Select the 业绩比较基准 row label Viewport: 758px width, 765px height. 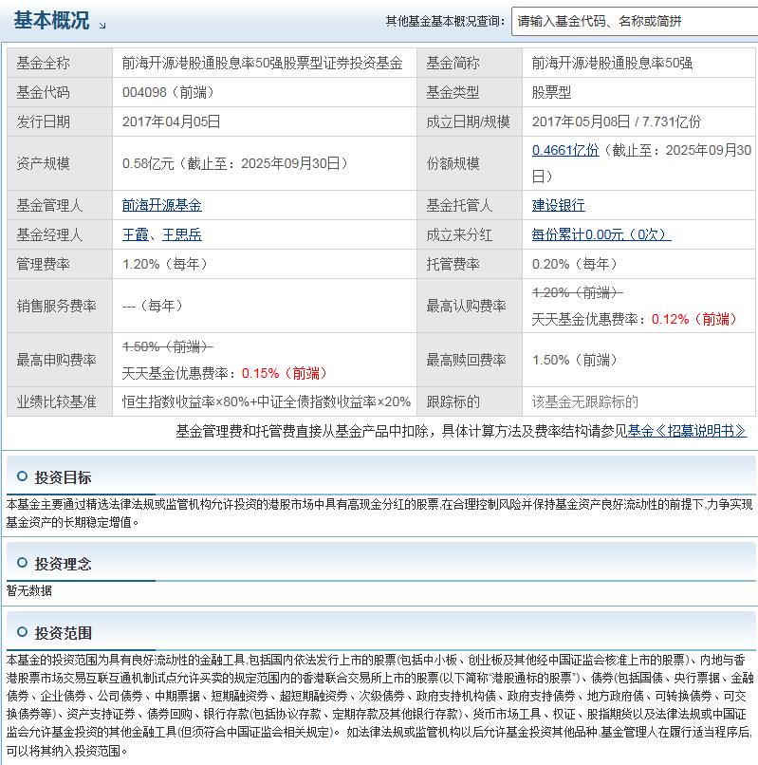tap(56, 402)
